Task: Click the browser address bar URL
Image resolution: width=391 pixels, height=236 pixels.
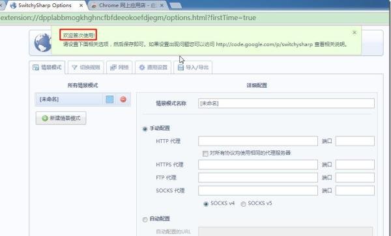Action: [x=128, y=18]
